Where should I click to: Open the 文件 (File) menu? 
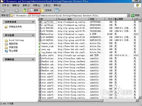coord(6,5)
